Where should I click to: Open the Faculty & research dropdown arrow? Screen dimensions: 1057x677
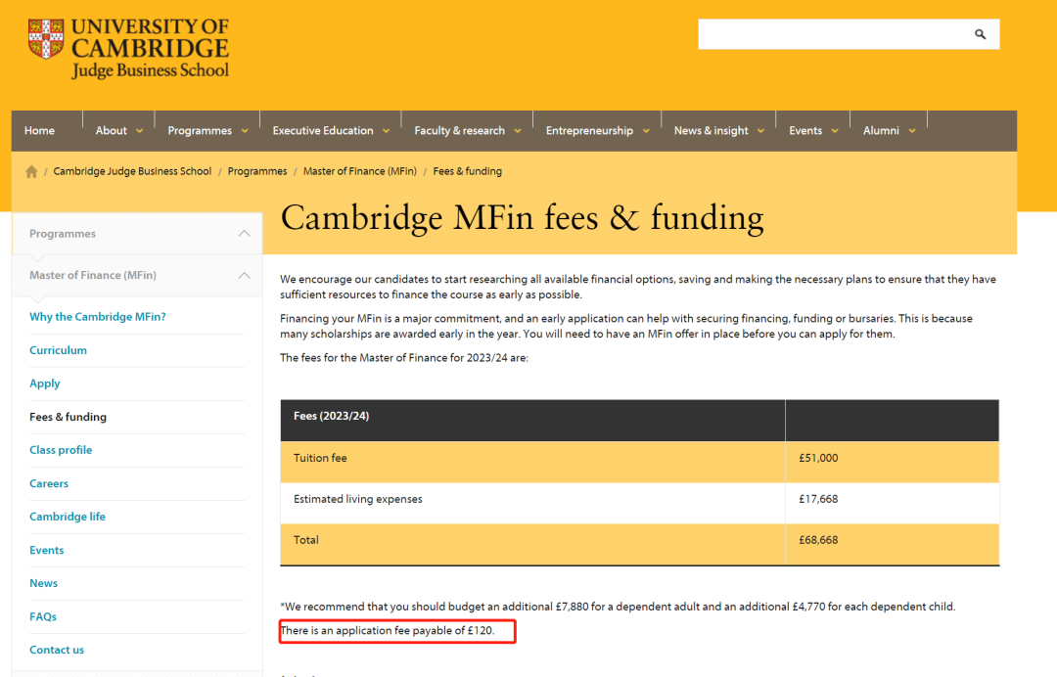[x=517, y=131]
